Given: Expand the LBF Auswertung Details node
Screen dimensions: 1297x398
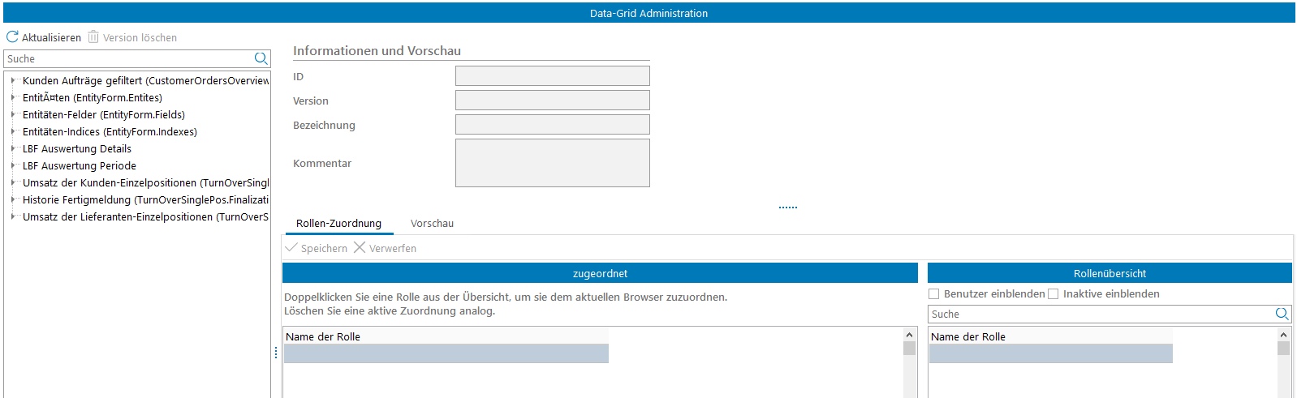Looking at the screenshot, I should [x=13, y=148].
